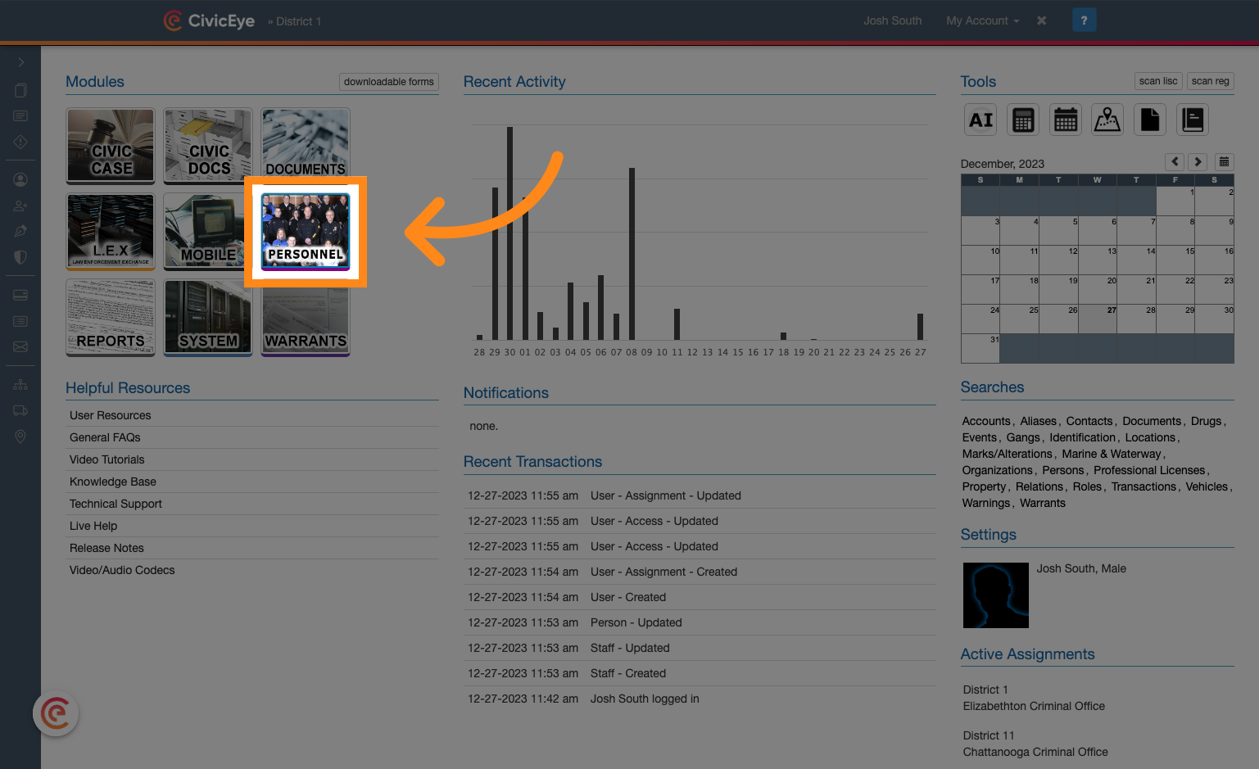Click the downloadable forms button
Screen dimensions: 1259x769
[389, 82]
